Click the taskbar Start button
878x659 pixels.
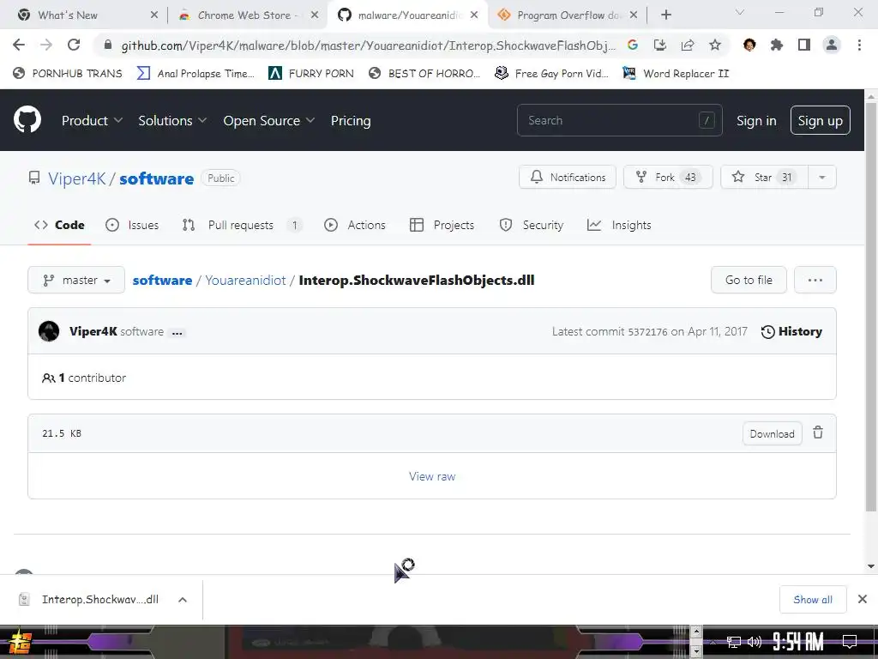point(19,643)
